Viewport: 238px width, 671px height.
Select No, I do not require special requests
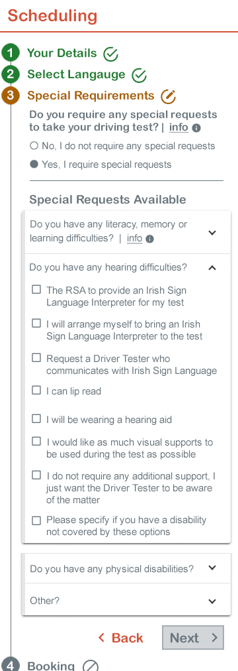[34, 146]
